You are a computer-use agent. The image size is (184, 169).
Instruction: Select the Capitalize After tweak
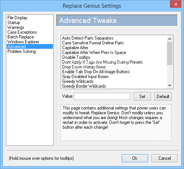tap(75, 48)
